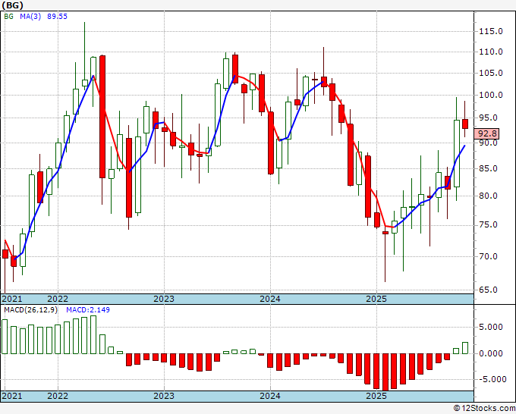
Task: Click the 100.0 price axis label
Action: tap(490, 95)
